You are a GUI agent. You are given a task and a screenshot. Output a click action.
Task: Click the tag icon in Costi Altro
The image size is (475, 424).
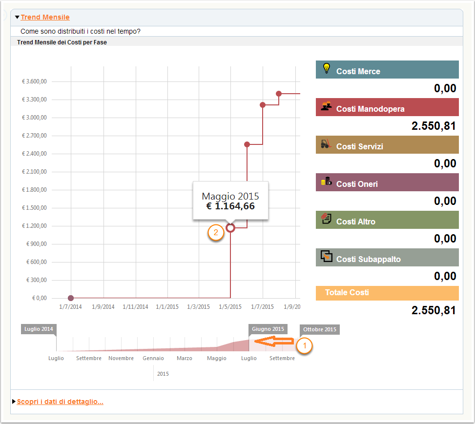pyautogui.click(x=326, y=220)
